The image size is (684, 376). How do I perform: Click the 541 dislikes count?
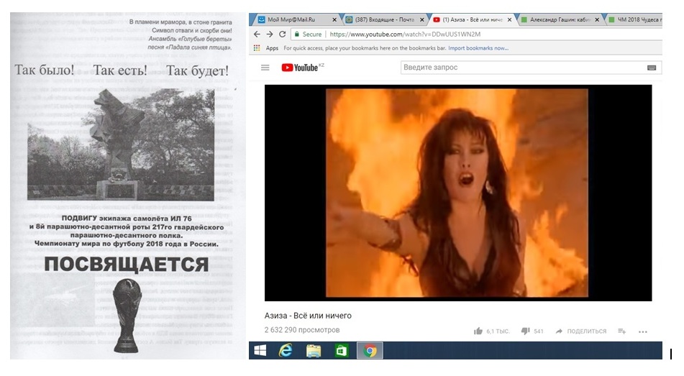coord(538,331)
